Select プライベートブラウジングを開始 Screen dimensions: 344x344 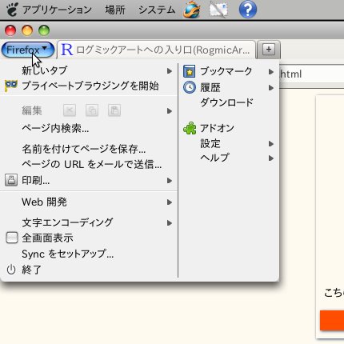89,86
